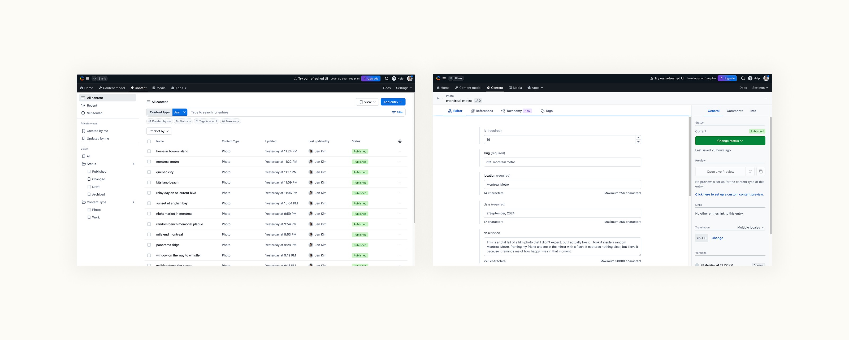This screenshot has width=849, height=340.
Task: Click custom content preview setup link
Action: pyautogui.click(x=729, y=194)
